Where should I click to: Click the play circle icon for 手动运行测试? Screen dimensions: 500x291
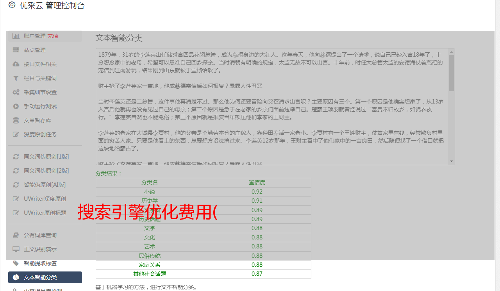[16, 106]
